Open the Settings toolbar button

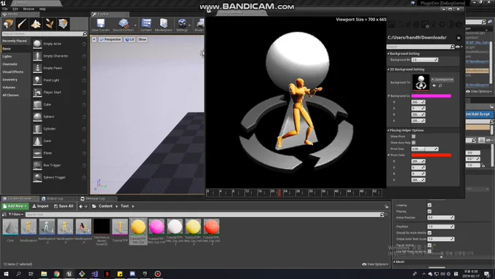(182, 25)
